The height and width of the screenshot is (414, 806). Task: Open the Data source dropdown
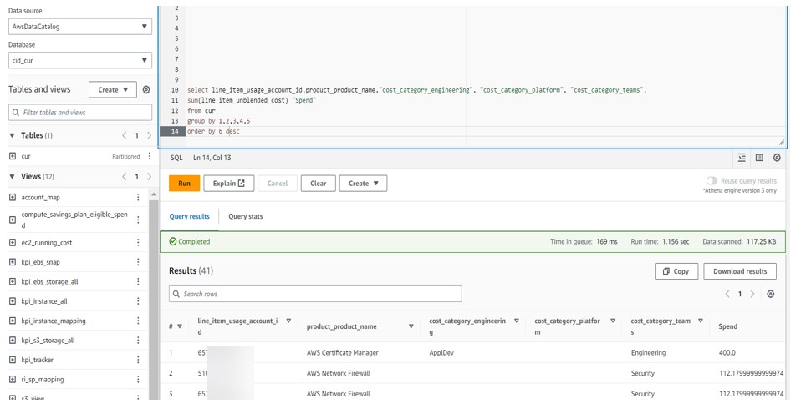pos(80,26)
